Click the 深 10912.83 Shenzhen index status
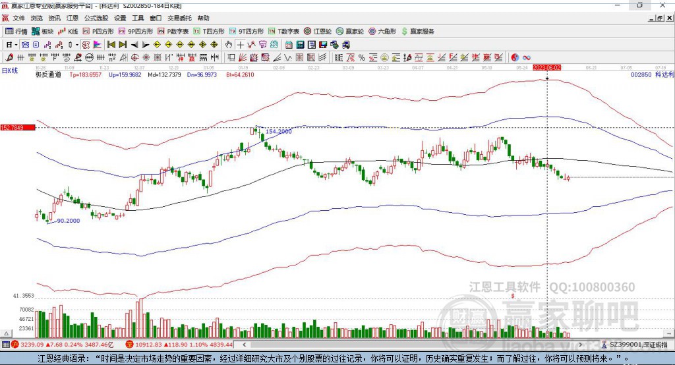 (179, 345)
